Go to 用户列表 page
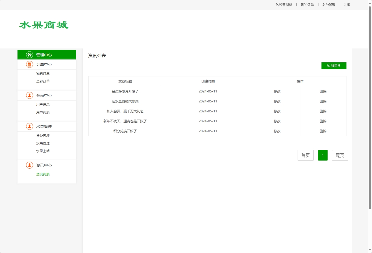This screenshot has height=253, width=372. [43, 112]
